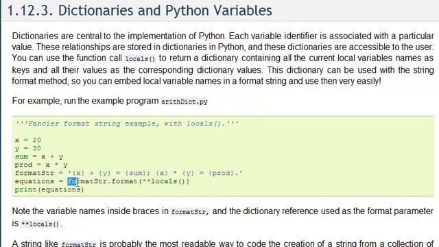Click the code line 'sum = x + y'

pyautogui.click(x=39, y=156)
